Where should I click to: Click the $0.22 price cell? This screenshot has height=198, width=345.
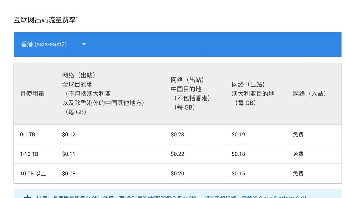(177, 154)
